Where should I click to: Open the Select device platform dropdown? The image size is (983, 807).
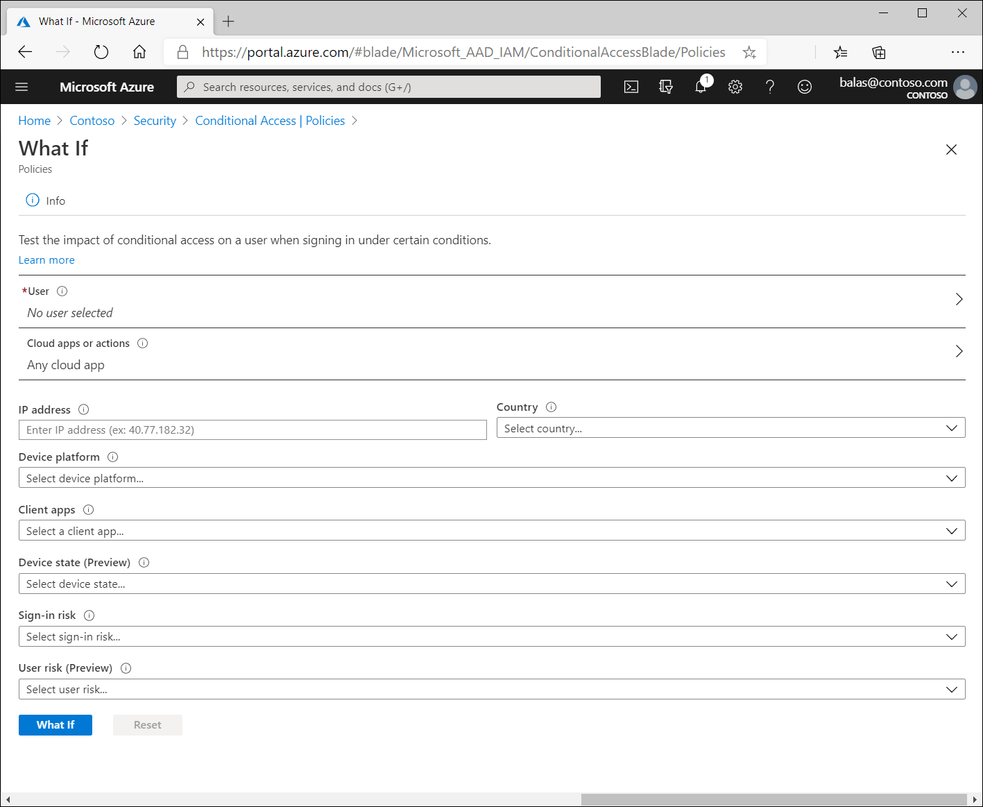(x=492, y=478)
